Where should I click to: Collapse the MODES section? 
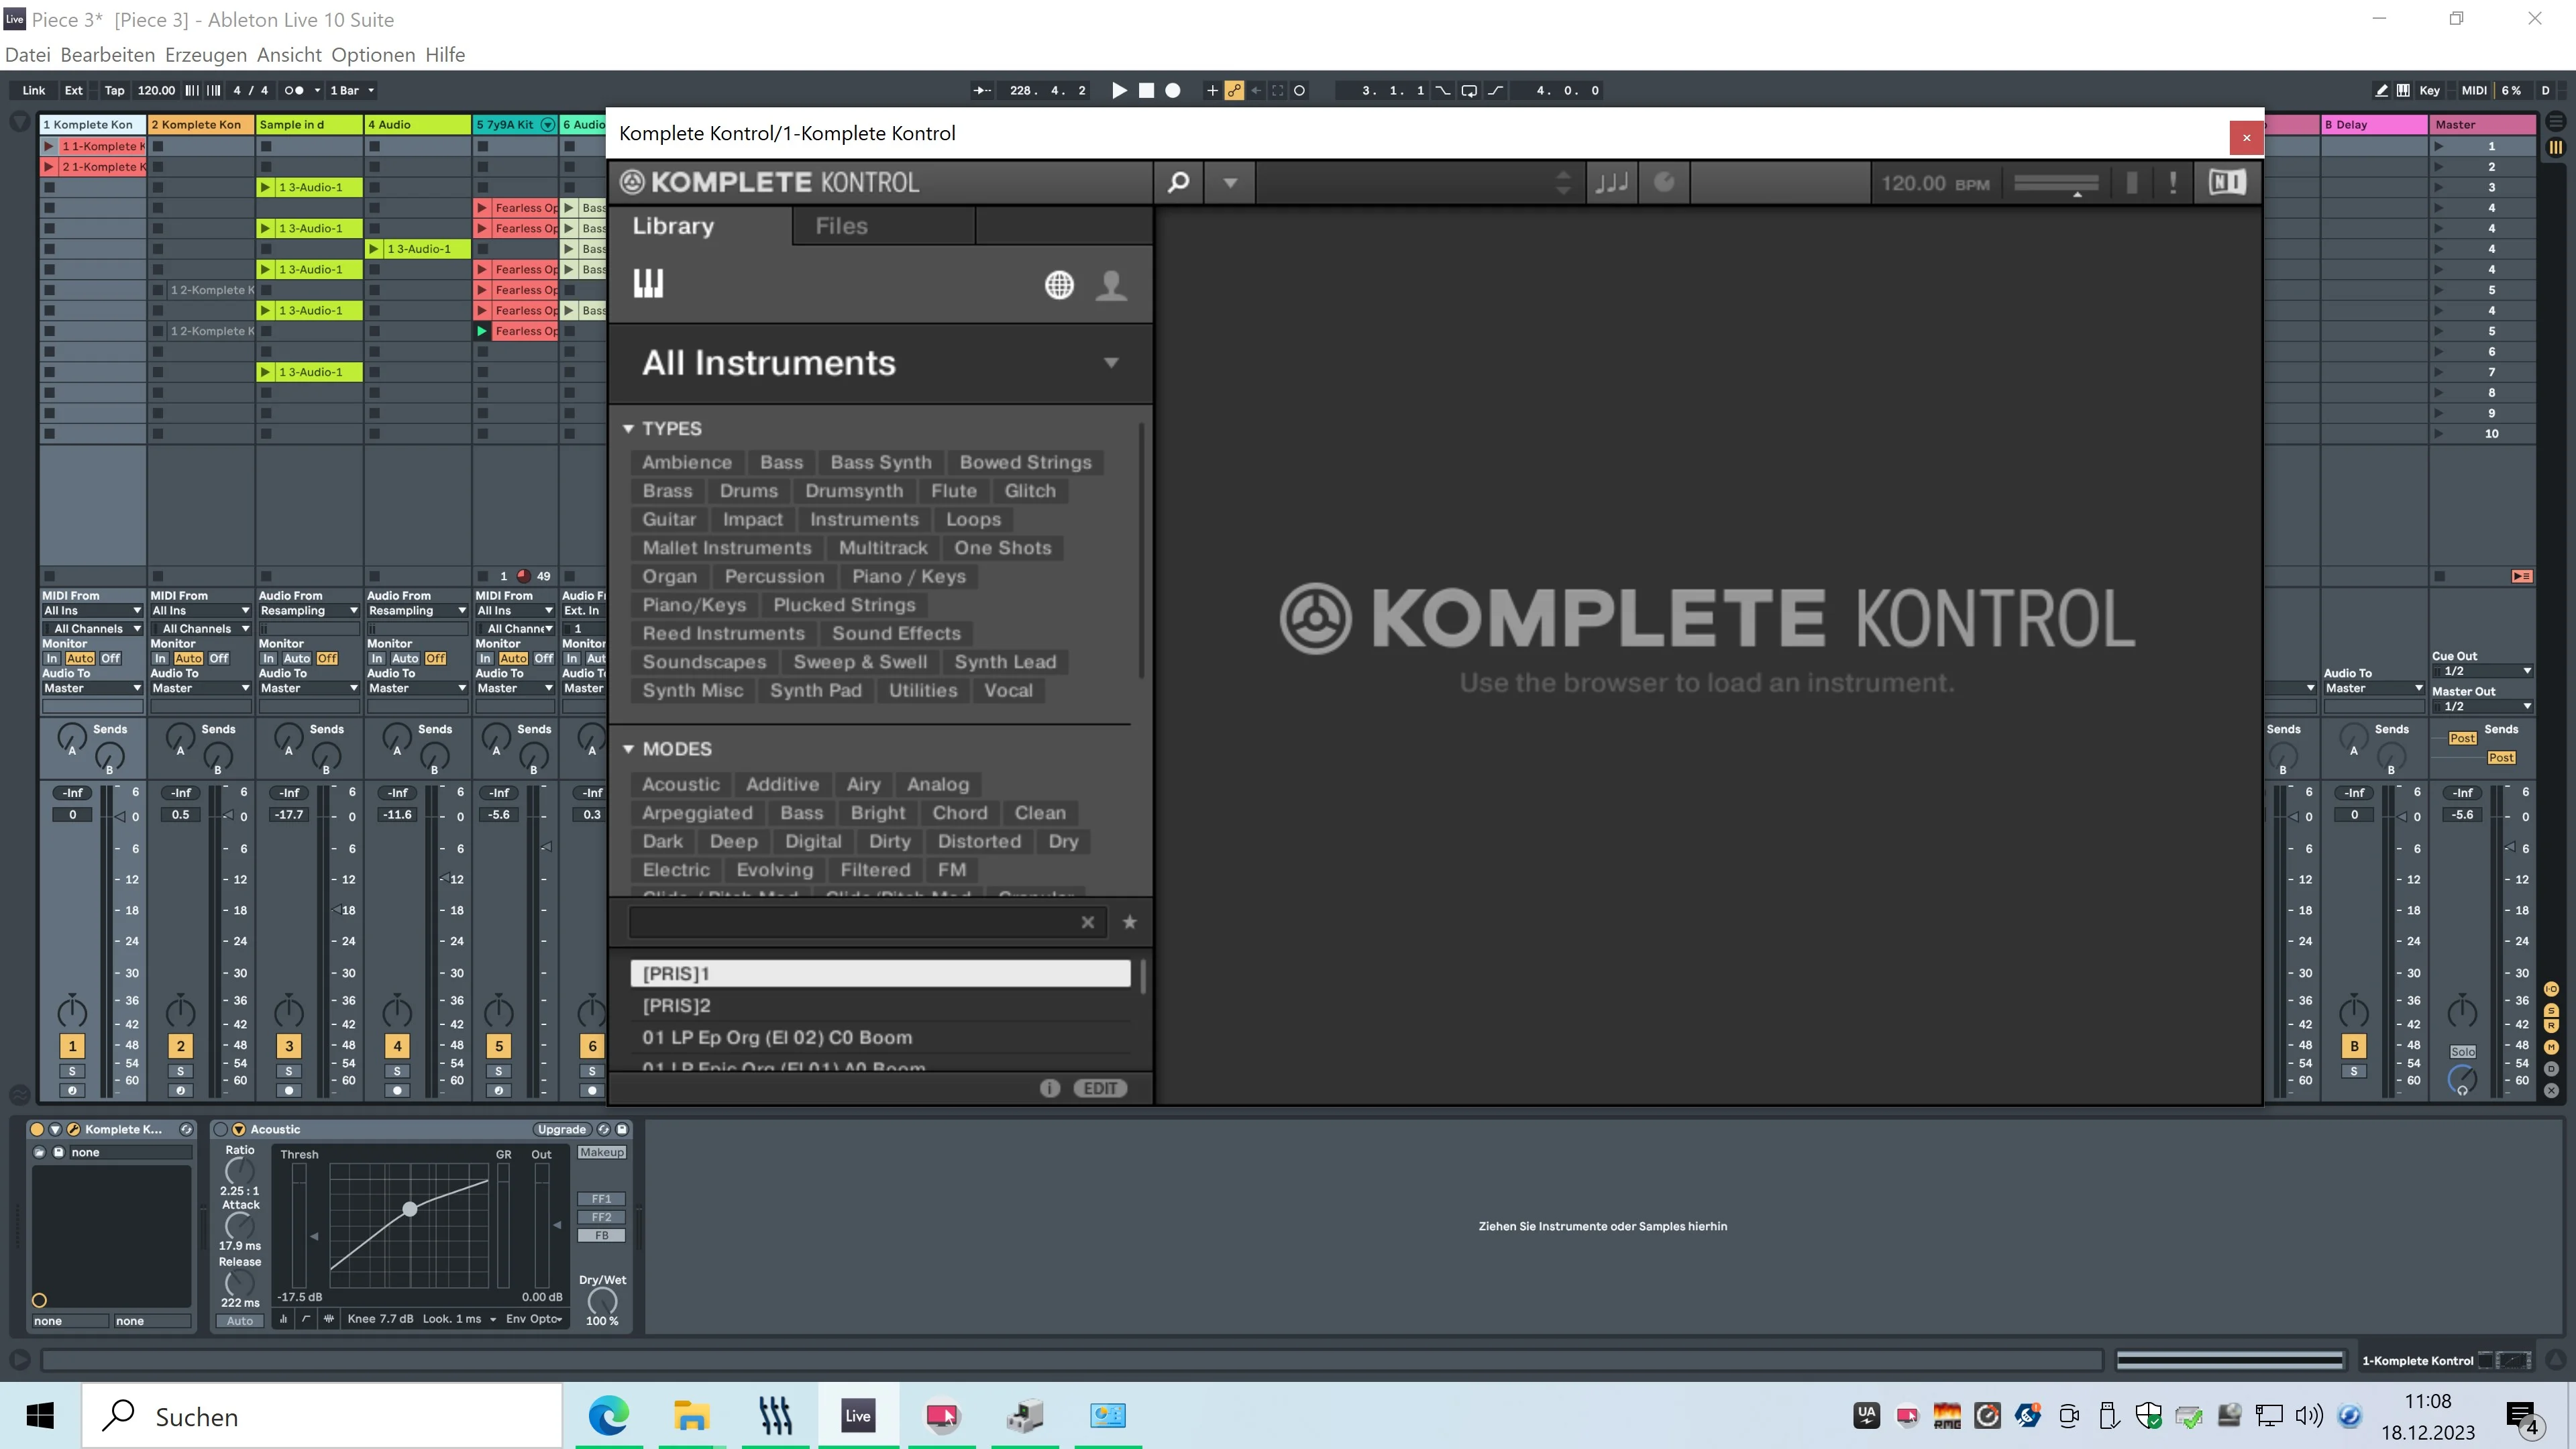[x=628, y=749]
